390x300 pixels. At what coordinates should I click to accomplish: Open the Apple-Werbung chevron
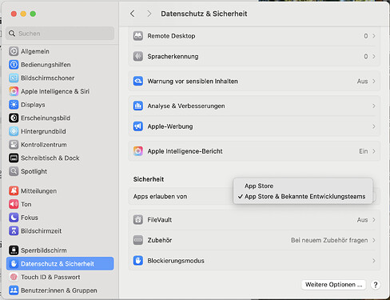click(374, 126)
